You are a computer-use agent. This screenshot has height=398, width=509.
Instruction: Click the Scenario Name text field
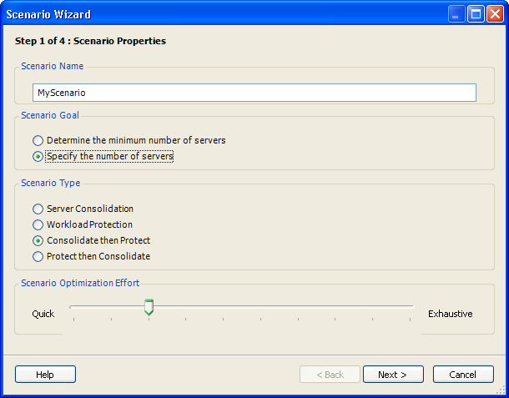coord(254,93)
